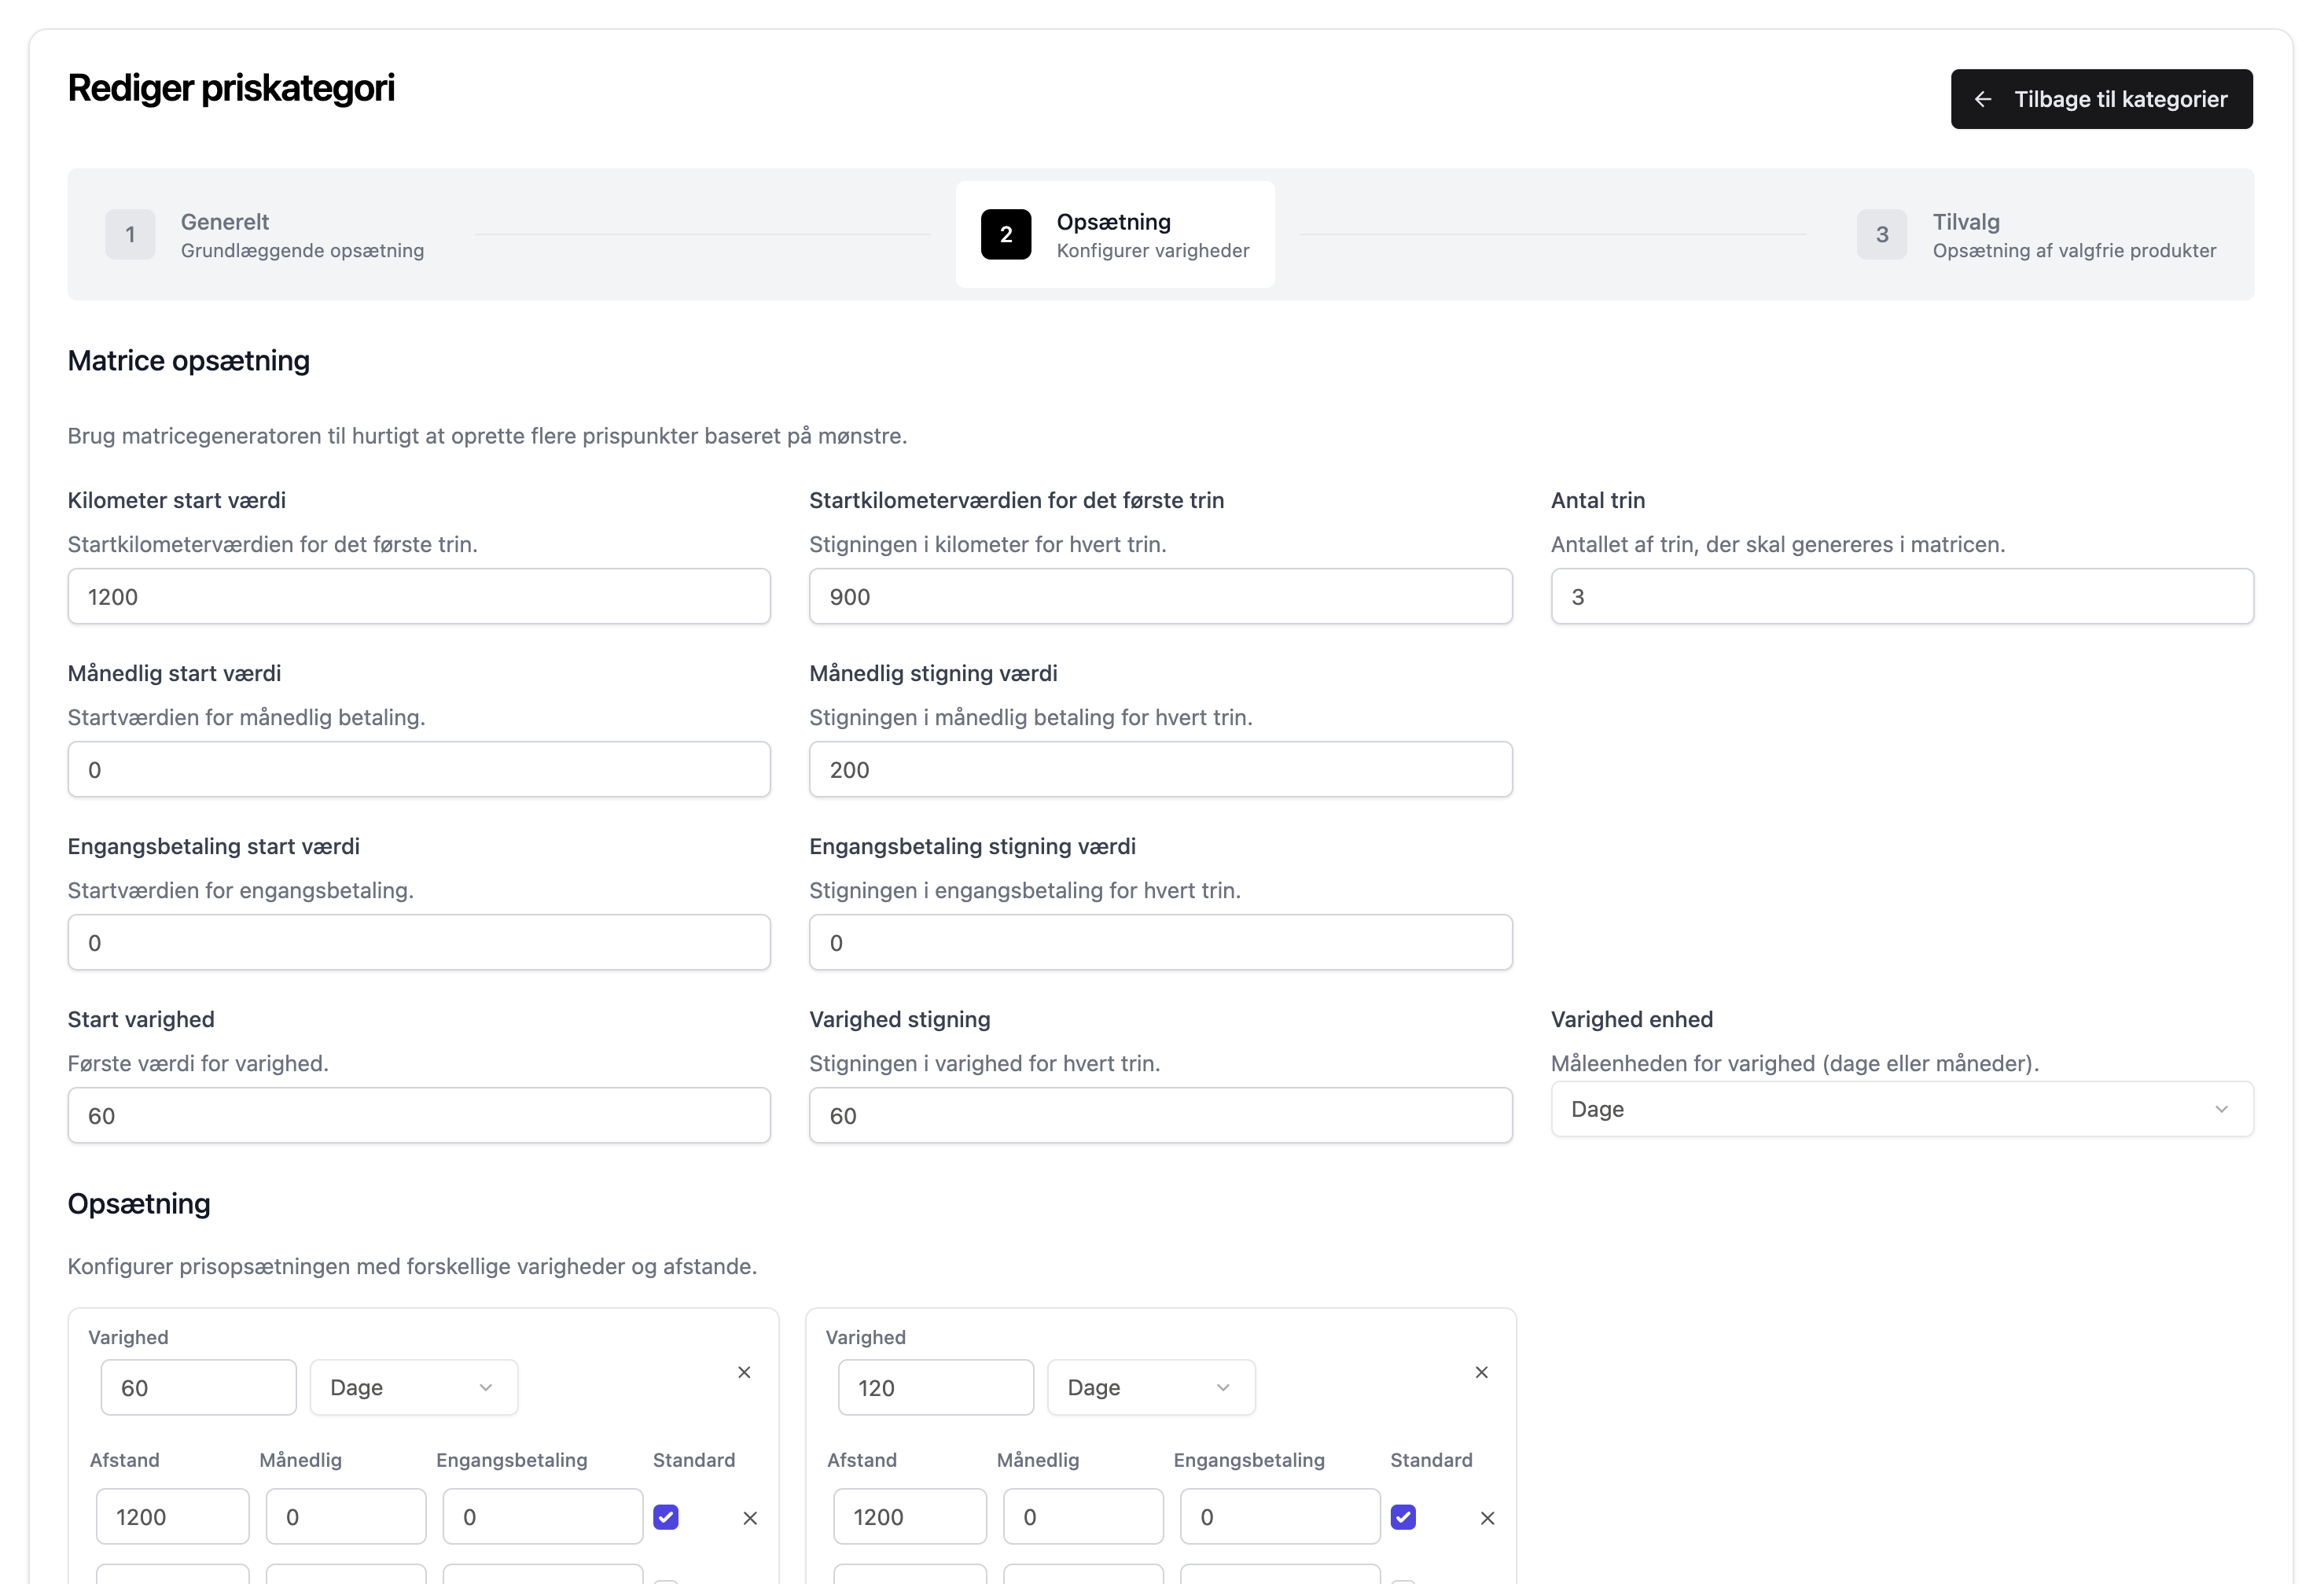Uncheck Standard checkbox in 60 Dage card
The height and width of the screenshot is (1584, 2324).
coord(666,1517)
